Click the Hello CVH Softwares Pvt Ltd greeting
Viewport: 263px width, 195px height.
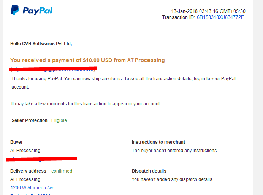pos(41,44)
